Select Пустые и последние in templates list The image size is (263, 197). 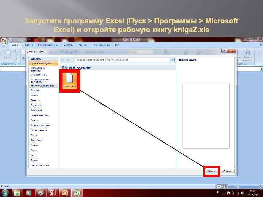pos(43,63)
